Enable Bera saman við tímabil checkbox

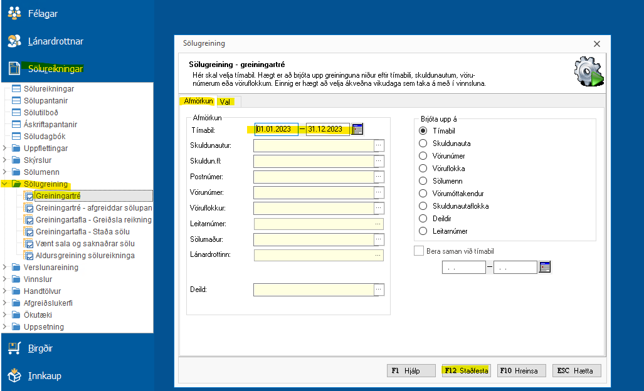(419, 251)
